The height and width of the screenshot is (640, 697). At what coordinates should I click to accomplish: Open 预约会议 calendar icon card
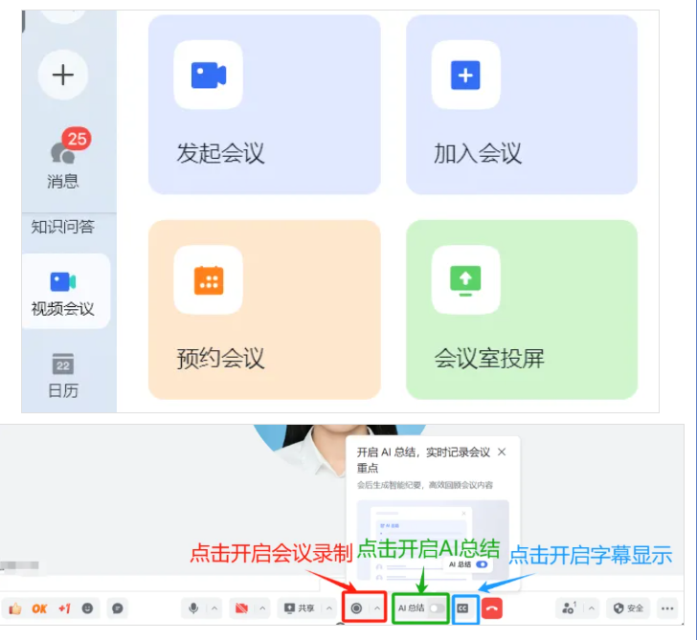click(x=208, y=279)
